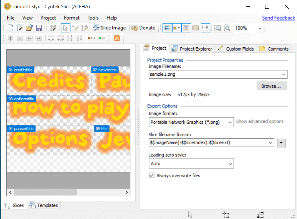The width and height of the screenshot is (297, 219).
Task: Select the single-slice pencil draw tool
Action: (75, 28)
